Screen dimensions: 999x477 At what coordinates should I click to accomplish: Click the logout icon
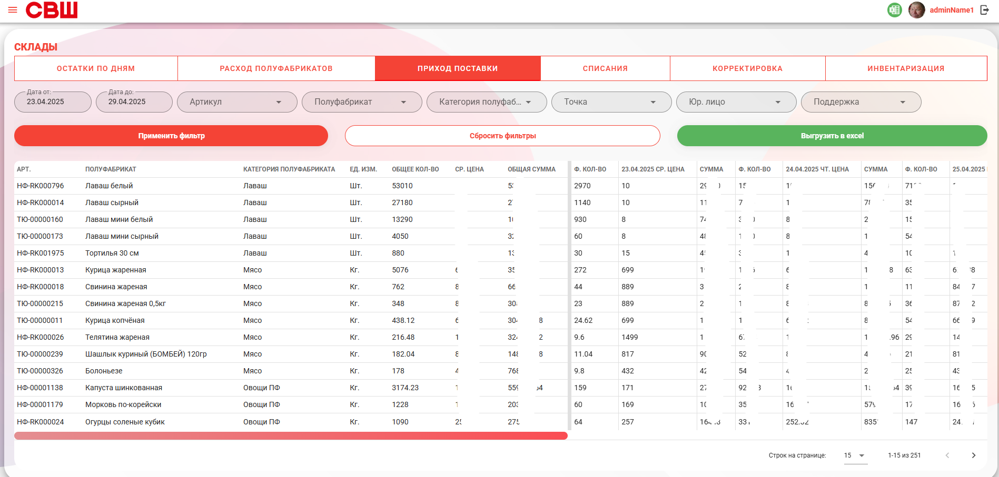(x=984, y=10)
